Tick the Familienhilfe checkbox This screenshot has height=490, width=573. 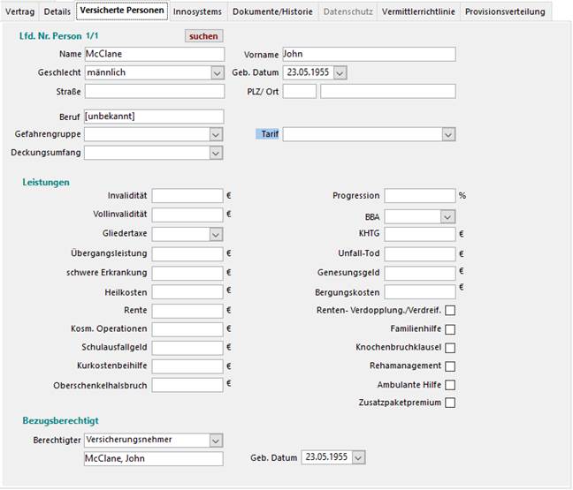click(x=450, y=328)
